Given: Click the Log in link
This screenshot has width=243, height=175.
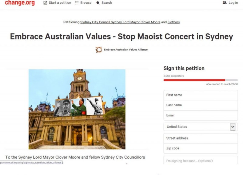Looking at the screenshot, I should pos(233,3).
